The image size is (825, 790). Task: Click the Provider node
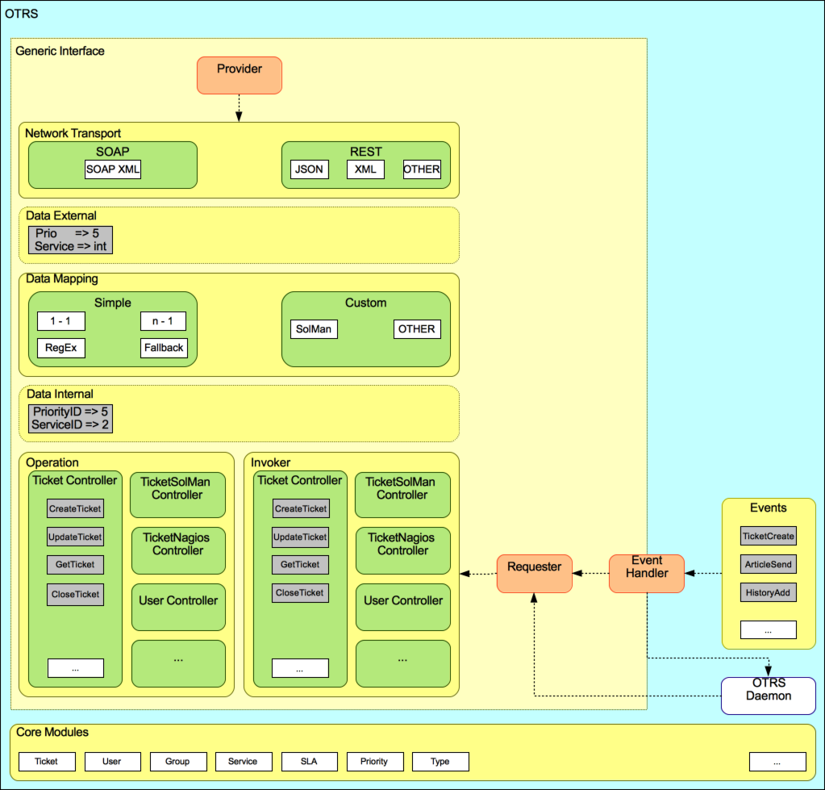239,74
